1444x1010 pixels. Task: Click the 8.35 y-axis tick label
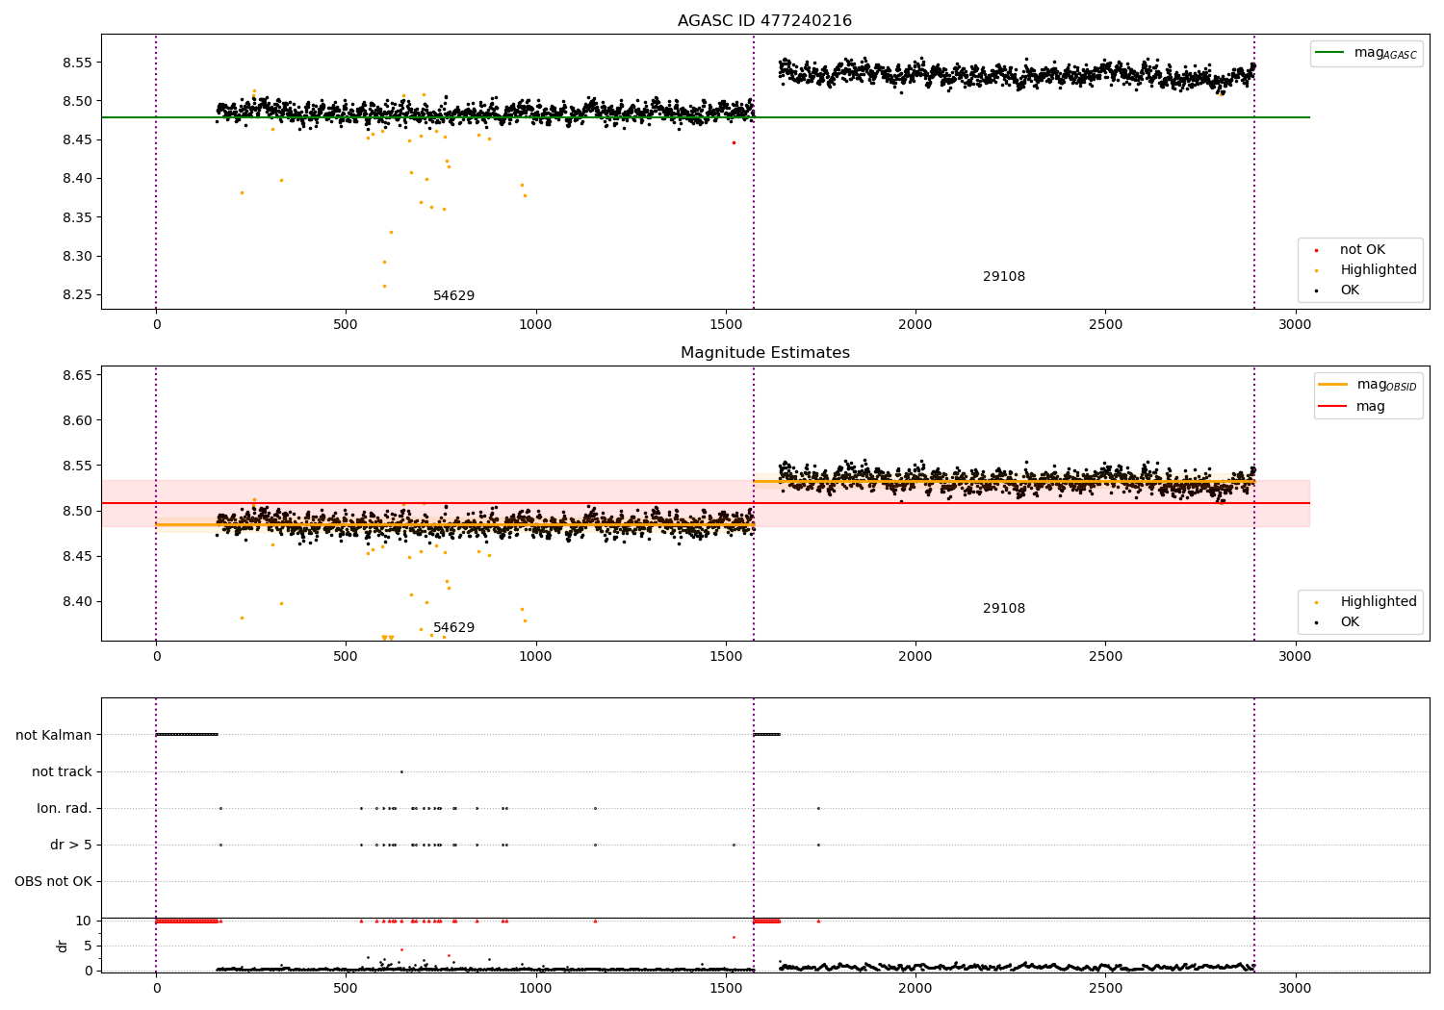[x=76, y=218]
